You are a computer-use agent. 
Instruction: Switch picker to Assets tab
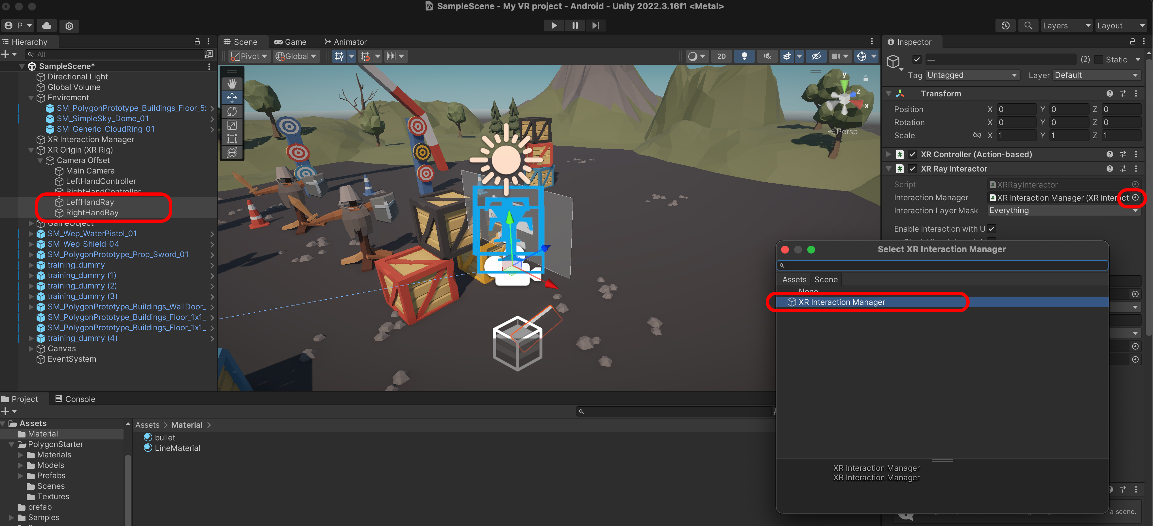tap(794, 280)
